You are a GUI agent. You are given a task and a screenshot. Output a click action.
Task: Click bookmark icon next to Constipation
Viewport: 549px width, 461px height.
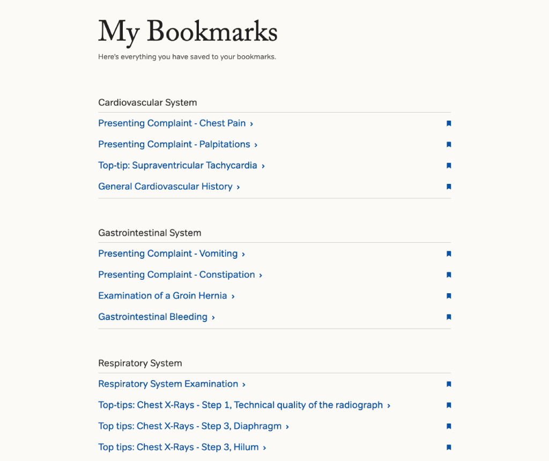coord(449,275)
